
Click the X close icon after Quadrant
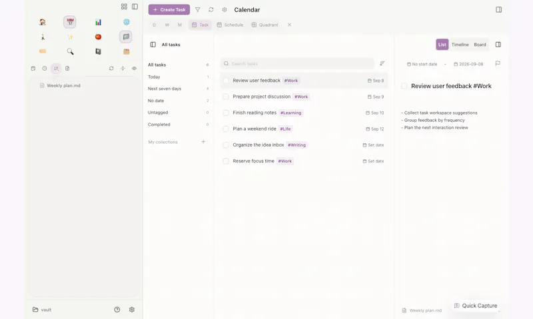click(289, 25)
